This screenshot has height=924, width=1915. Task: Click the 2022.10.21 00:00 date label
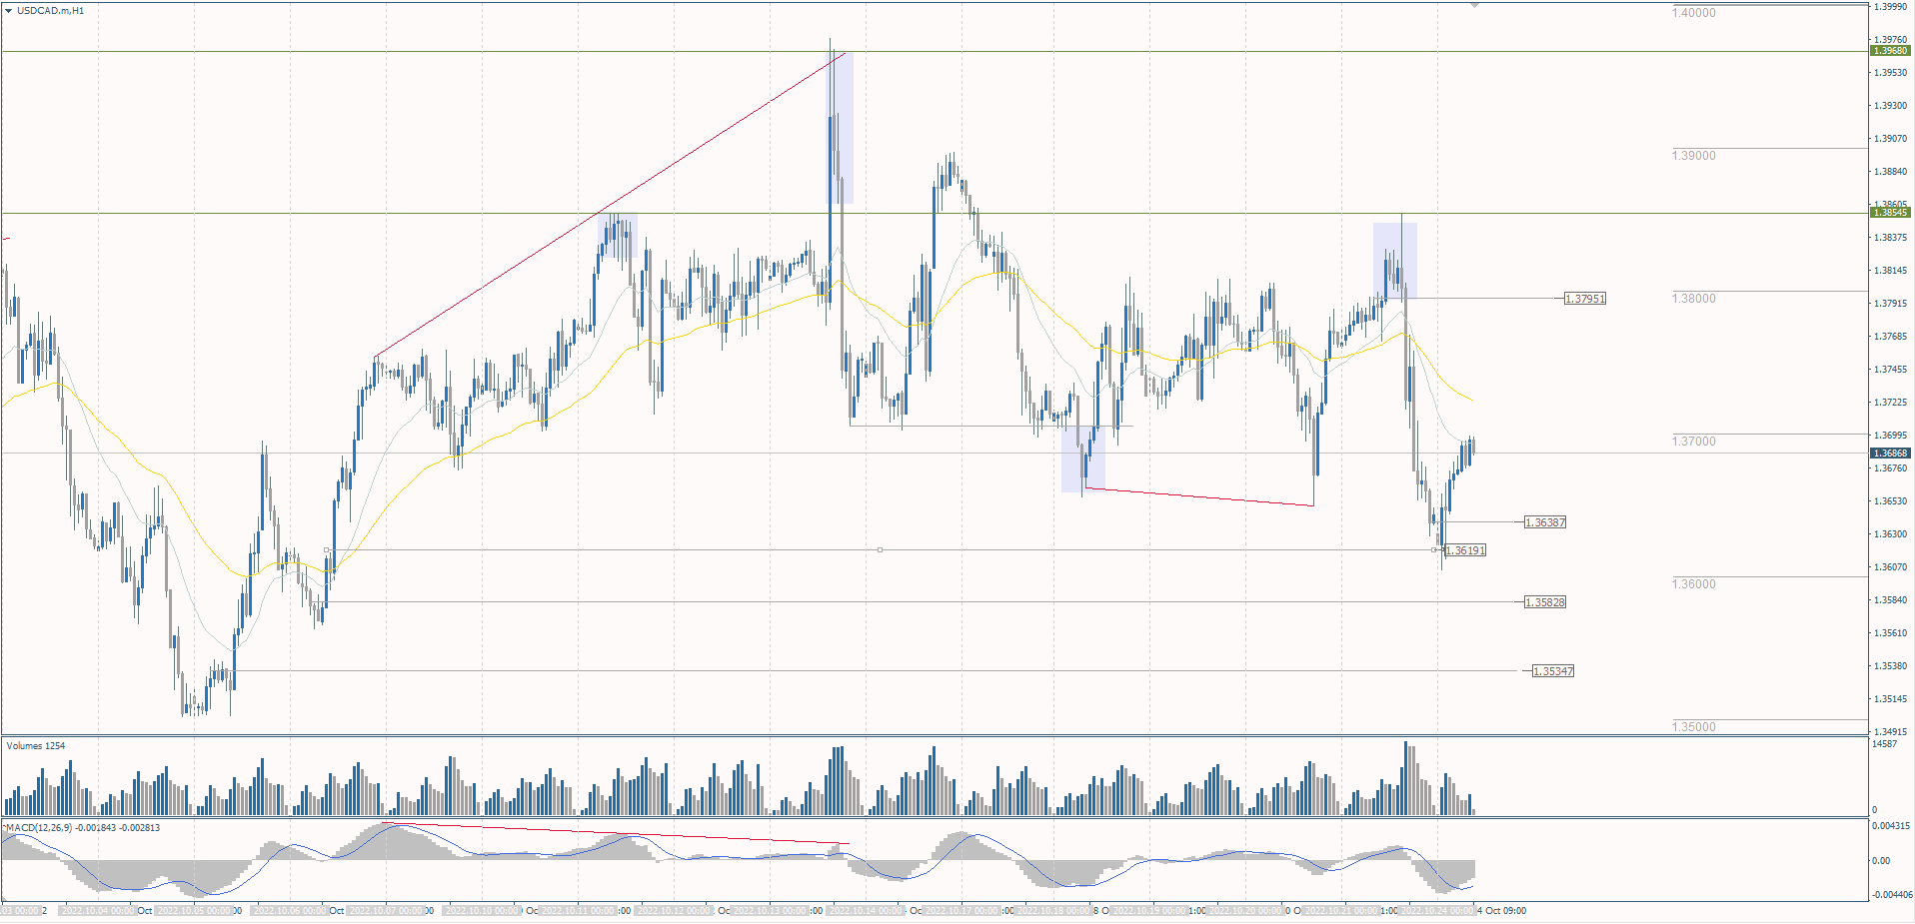tap(1341, 911)
